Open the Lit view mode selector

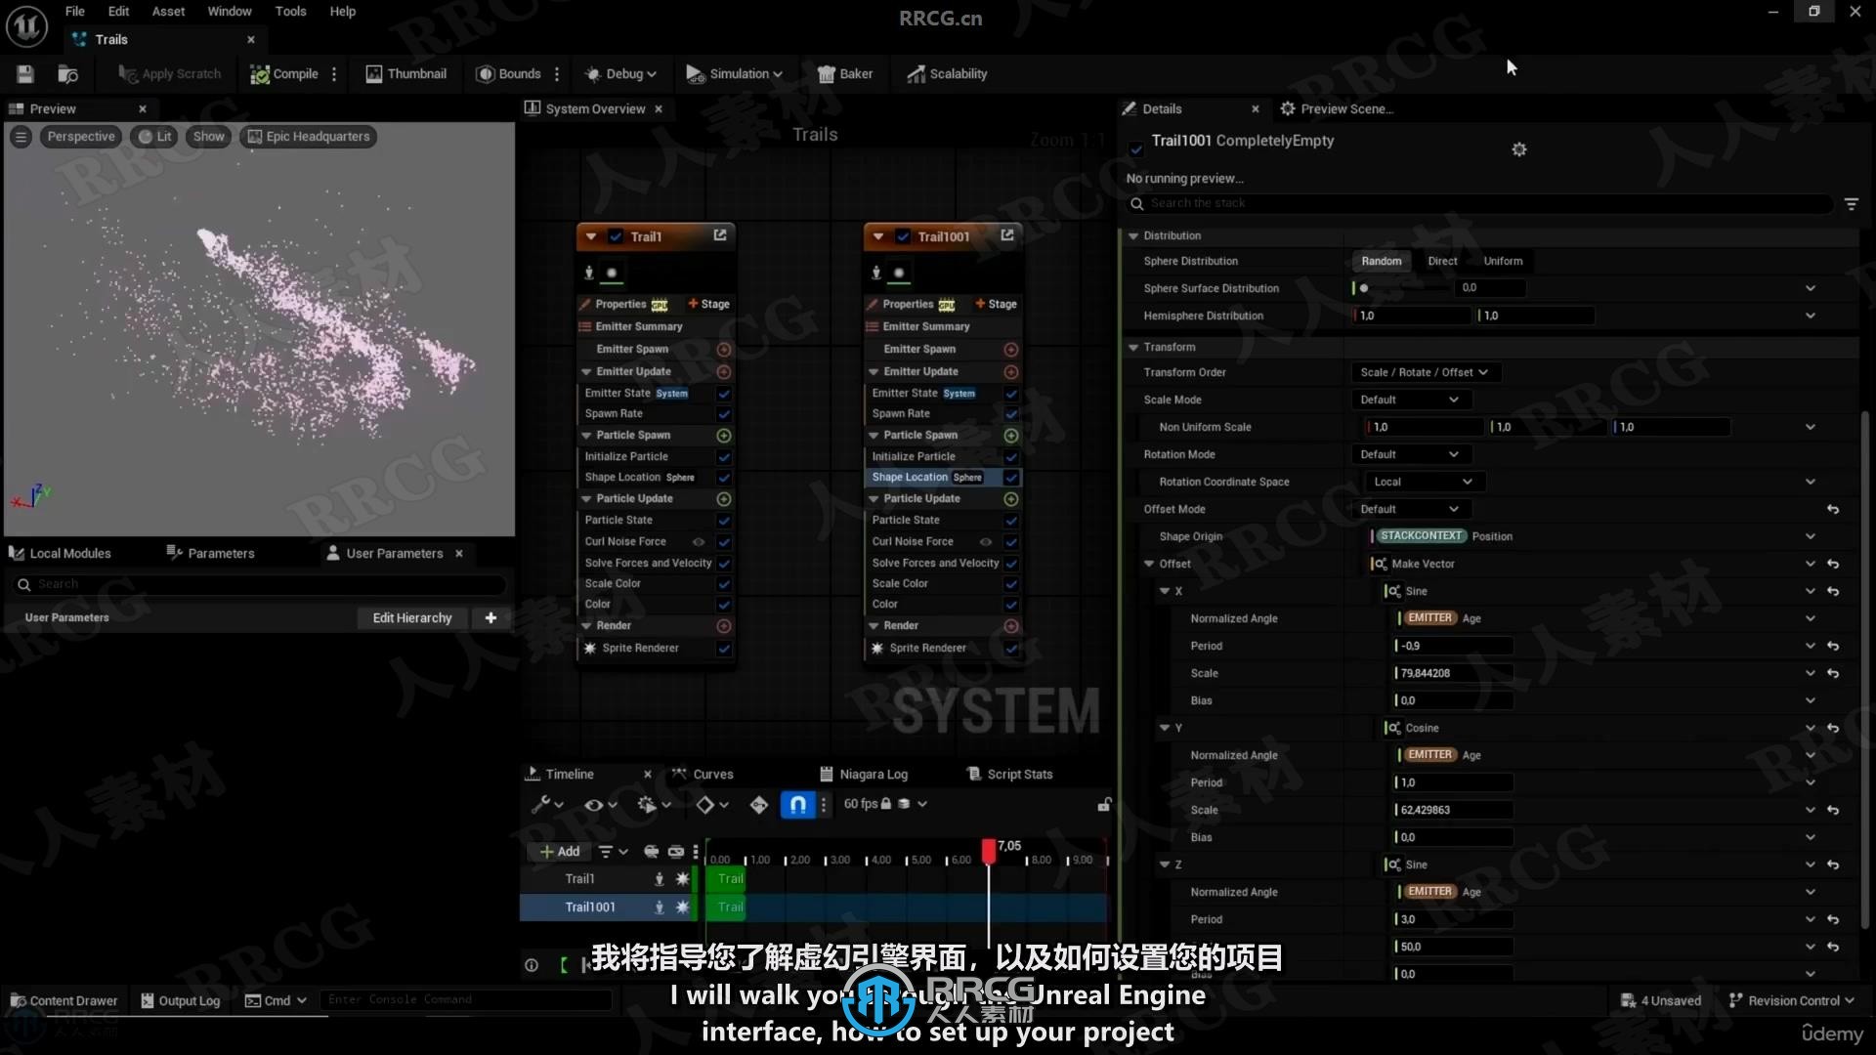click(154, 137)
